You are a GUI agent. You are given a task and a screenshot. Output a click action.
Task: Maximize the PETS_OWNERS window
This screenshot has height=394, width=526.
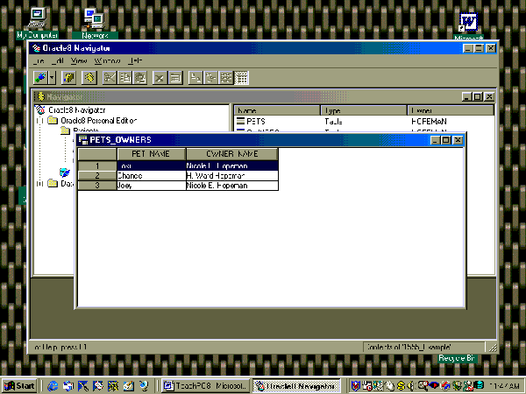click(446, 140)
